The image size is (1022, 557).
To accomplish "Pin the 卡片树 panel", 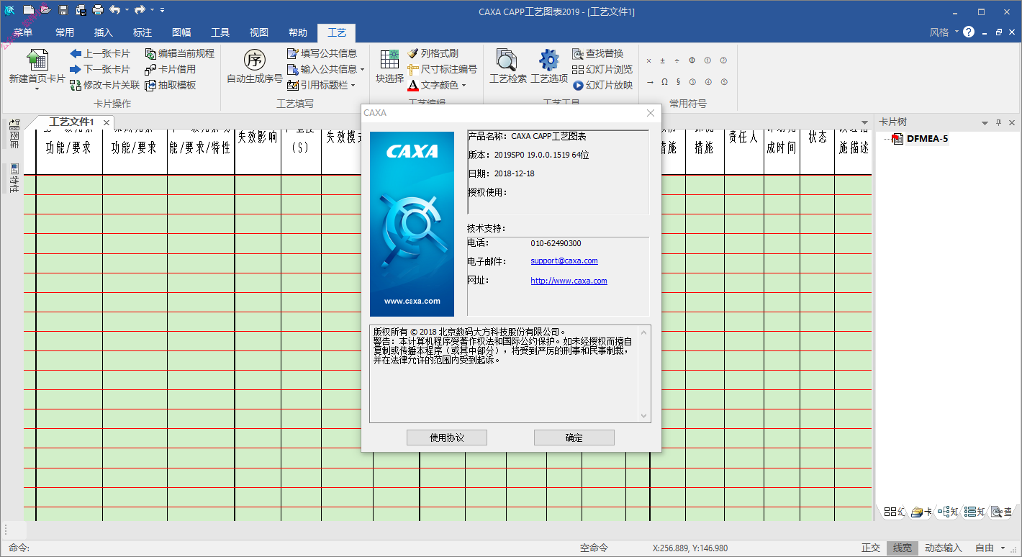I will [998, 122].
